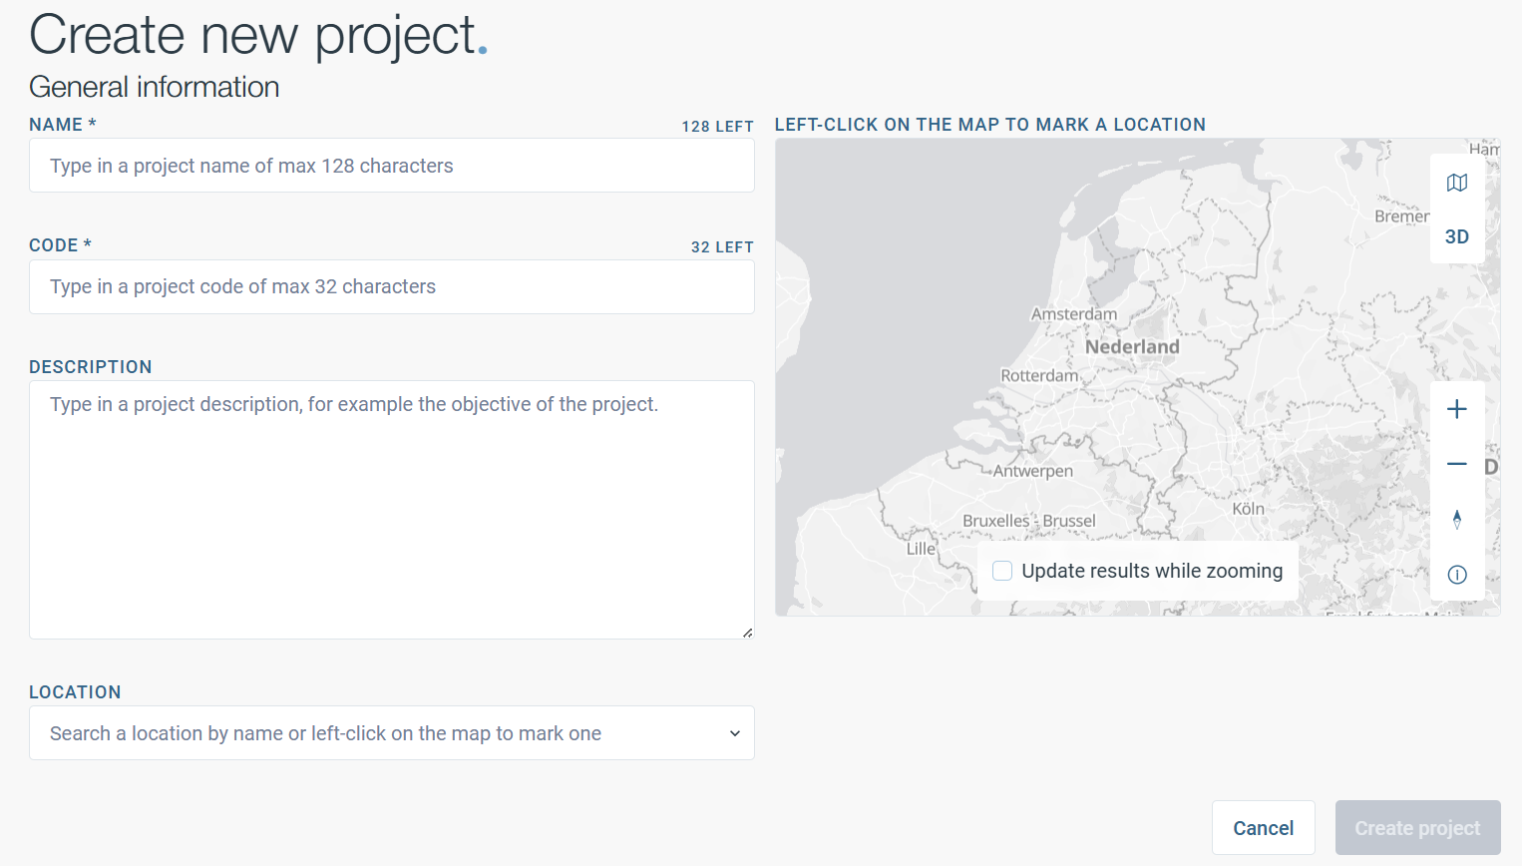Image resolution: width=1522 pixels, height=866 pixels.
Task: Open the basemap selector map icon
Action: [1456, 183]
